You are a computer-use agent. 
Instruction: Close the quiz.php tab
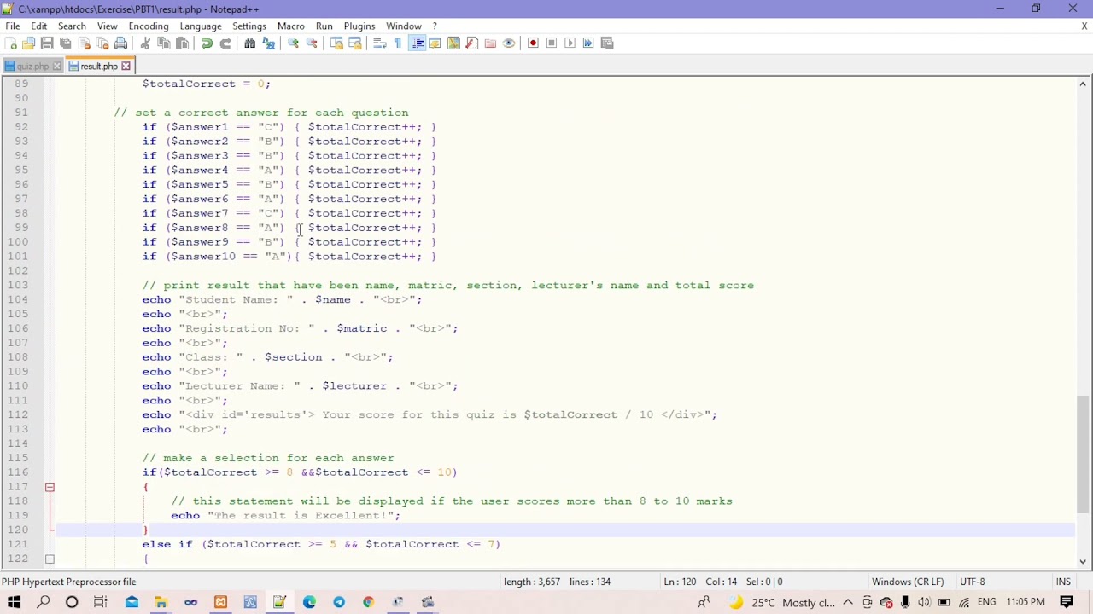click(x=57, y=67)
